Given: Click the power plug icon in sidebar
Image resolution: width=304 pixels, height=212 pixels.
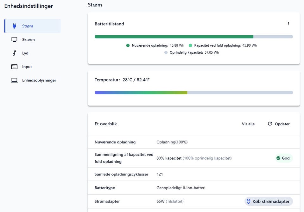Looking at the screenshot, I should [14, 26].
